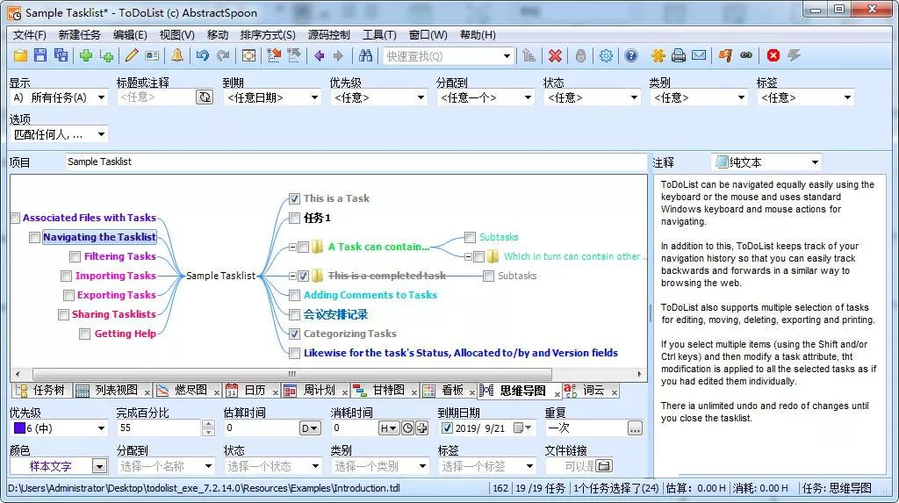
Task: Click the binoculars find tasks icon
Action: point(365,55)
